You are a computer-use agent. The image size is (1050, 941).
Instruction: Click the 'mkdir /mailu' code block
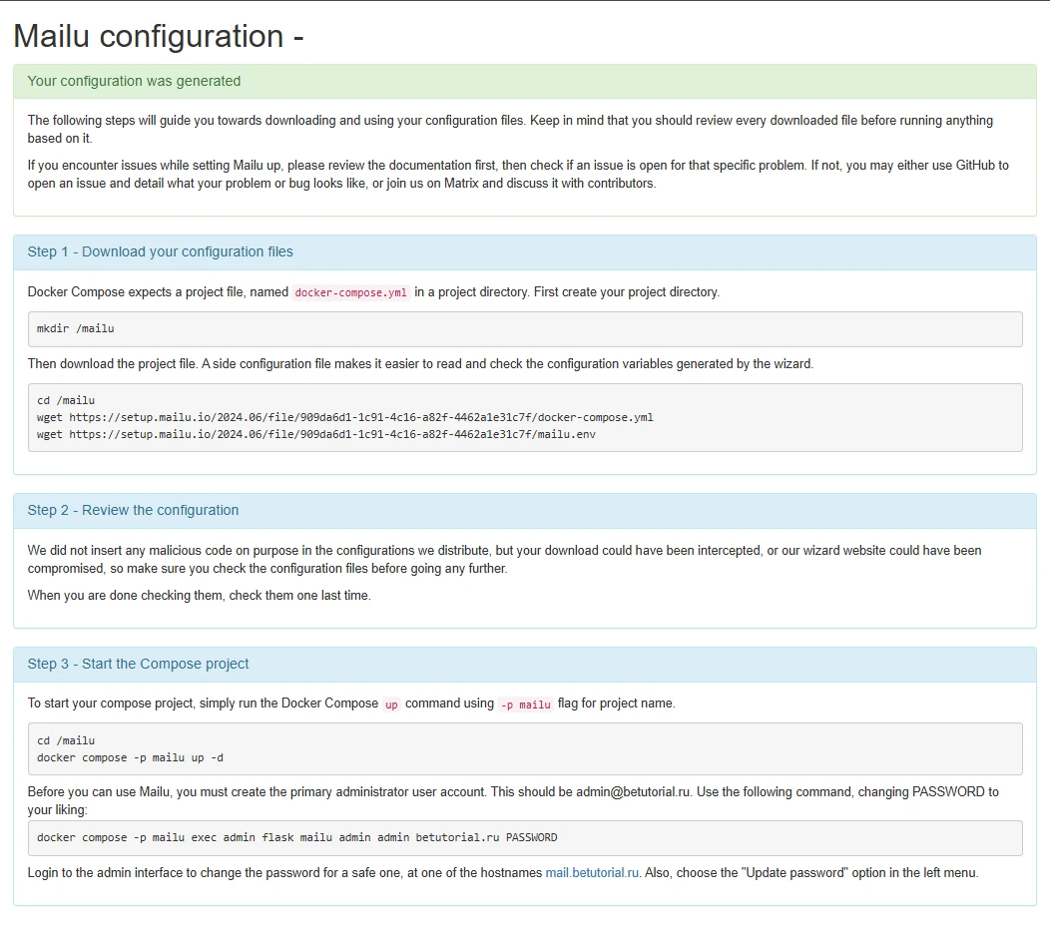point(525,329)
